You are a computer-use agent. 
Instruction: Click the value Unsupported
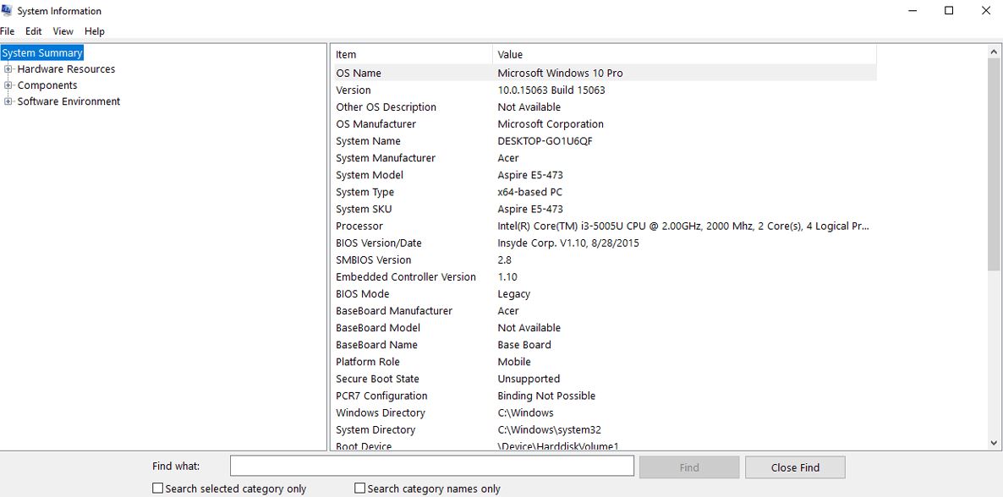(529, 379)
